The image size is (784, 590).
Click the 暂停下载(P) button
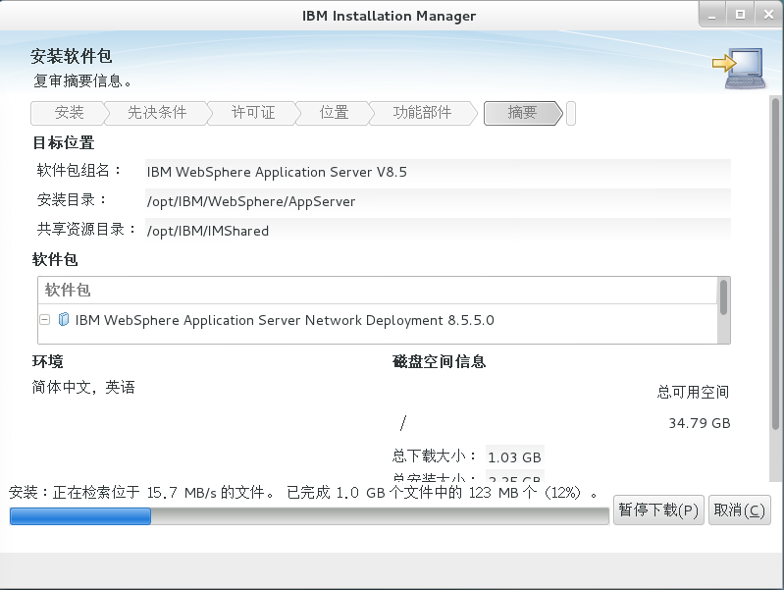[x=658, y=510]
